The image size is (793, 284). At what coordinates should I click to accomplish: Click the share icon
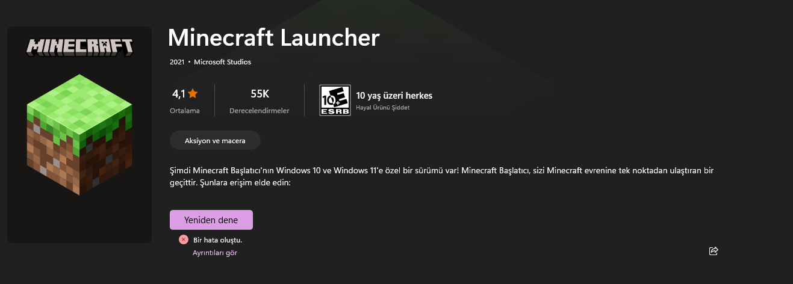click(714, 251)
